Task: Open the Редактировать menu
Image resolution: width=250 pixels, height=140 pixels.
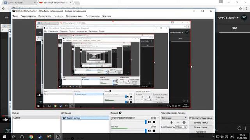Action: [x=28, y=16]
